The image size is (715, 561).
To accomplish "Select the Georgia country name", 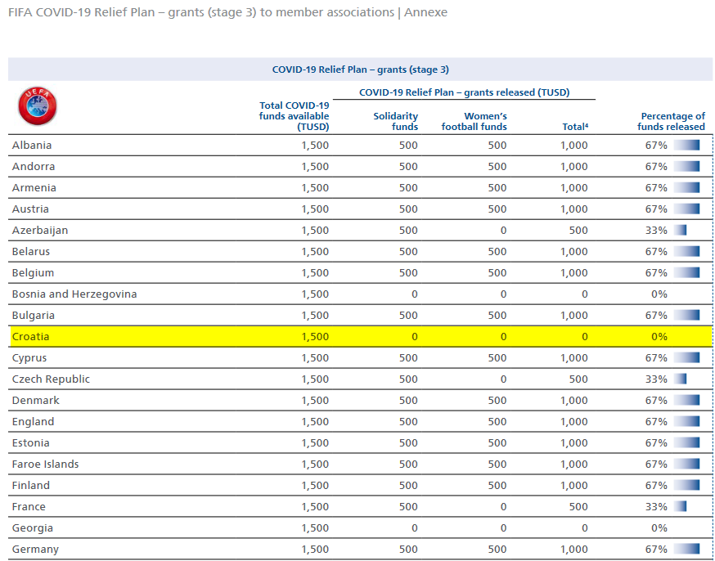I will [x=33, y=528].
